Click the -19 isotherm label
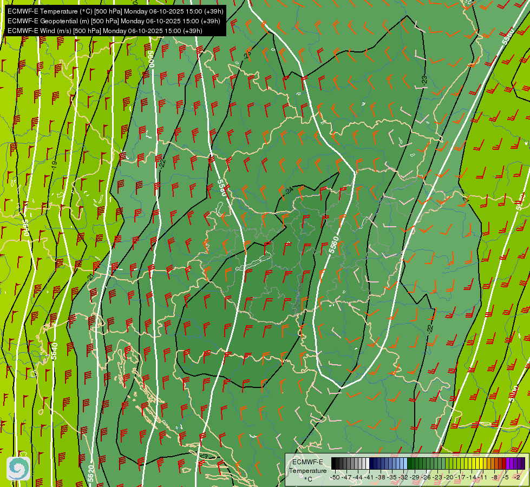 click(55, 165)
